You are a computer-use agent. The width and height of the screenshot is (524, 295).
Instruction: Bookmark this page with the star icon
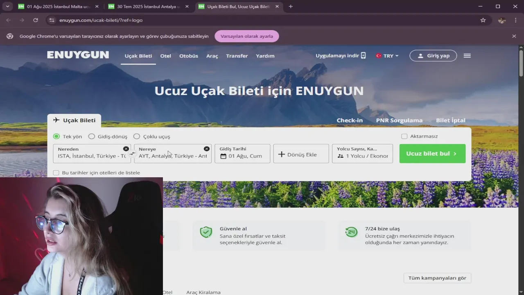(483, 20)
